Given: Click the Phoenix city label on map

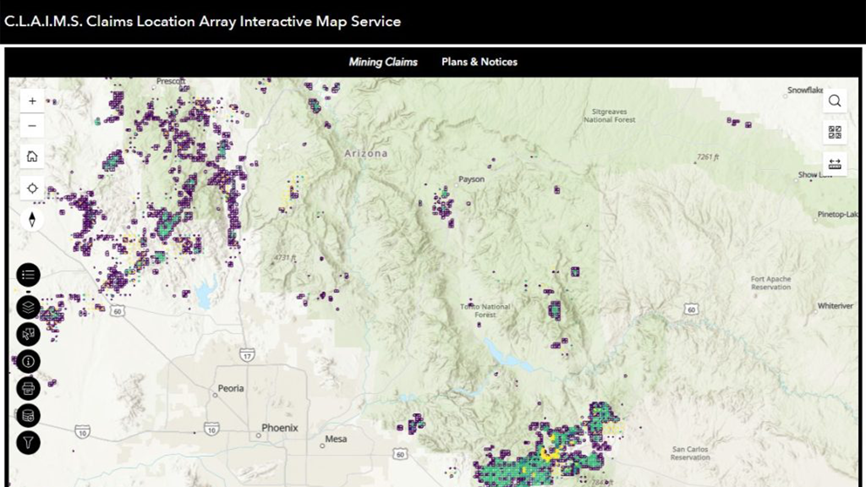Looking at the screenshot, I should (280, 428).
